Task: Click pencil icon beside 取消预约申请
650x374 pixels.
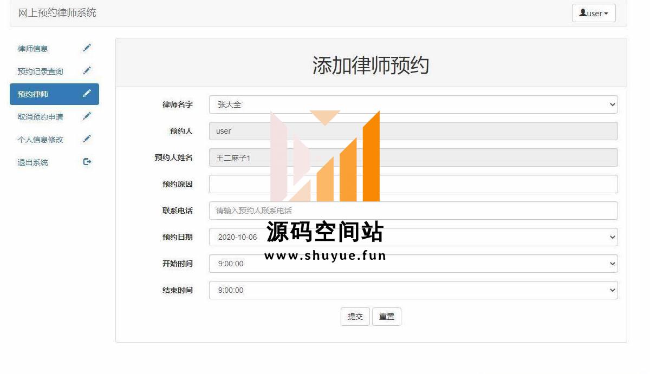Action: pyautogui.click(x=87, y=116)
